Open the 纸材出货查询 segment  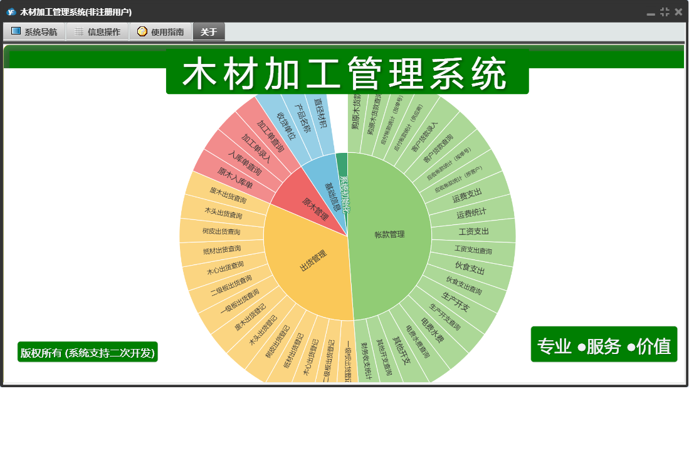coord(222,250)
